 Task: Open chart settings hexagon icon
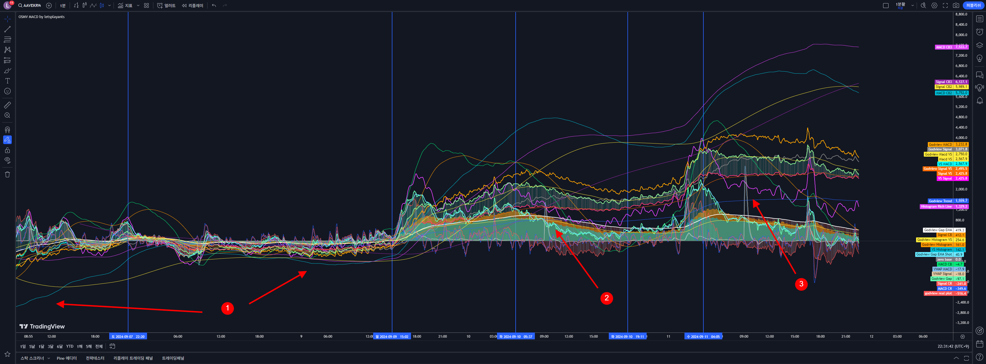pos(934,5)
